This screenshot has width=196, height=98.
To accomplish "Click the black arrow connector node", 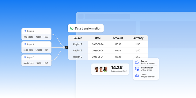I will tap(66, 47).
